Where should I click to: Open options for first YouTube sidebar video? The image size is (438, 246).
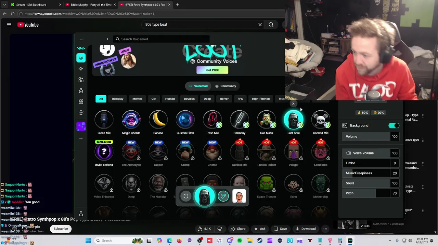(x=423, y=115)
